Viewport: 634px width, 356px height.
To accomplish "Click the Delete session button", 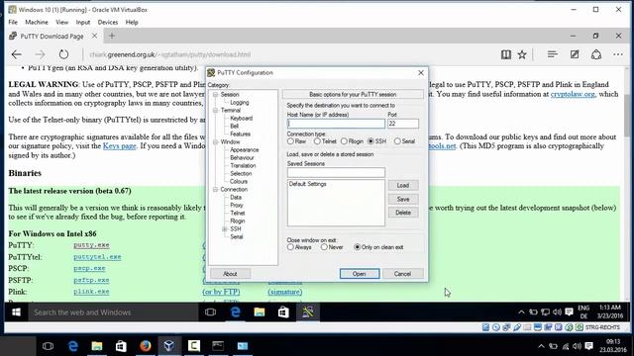I will (403, 213).
